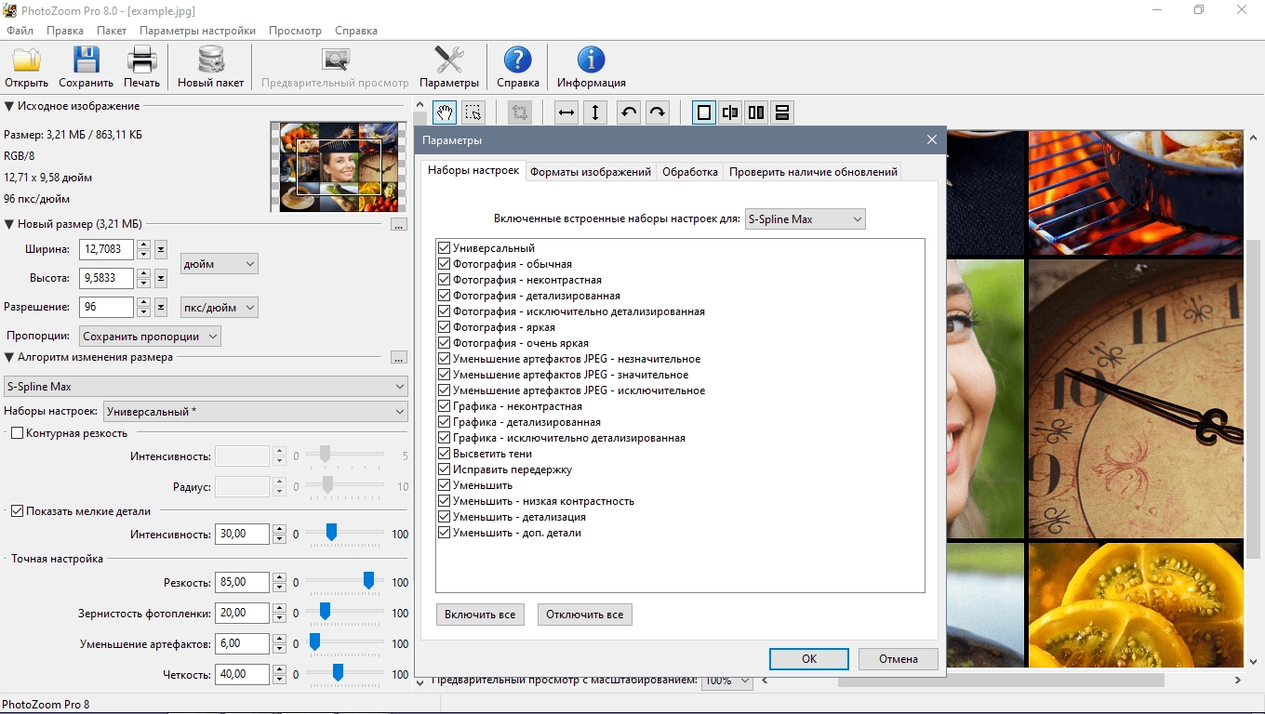Flip the image horizontally
The image size is (1265, 714).
(566, 112)
